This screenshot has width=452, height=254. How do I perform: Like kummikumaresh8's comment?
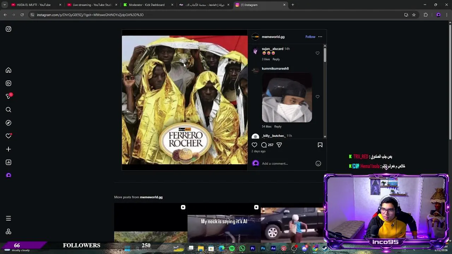tap(317, 97)
